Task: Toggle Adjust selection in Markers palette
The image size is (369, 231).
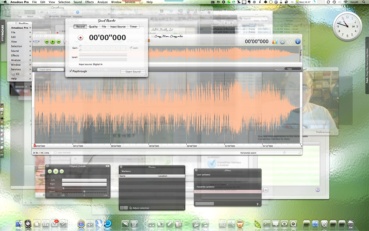Action: (131, 208)
